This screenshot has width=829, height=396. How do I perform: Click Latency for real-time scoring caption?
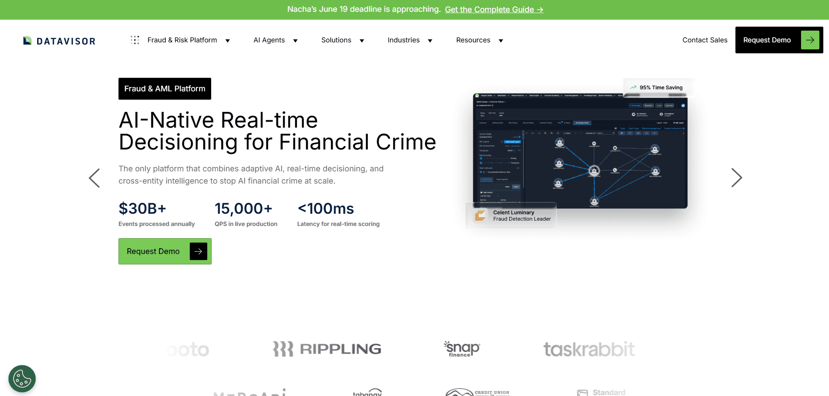[338, 224]
